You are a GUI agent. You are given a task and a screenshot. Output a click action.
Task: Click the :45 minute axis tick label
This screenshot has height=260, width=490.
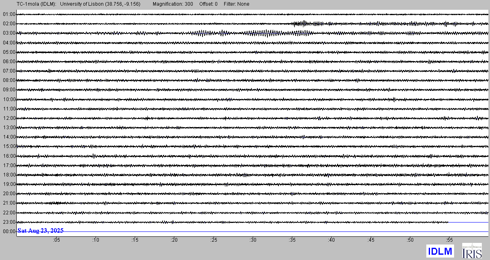[x=371, y=240]
